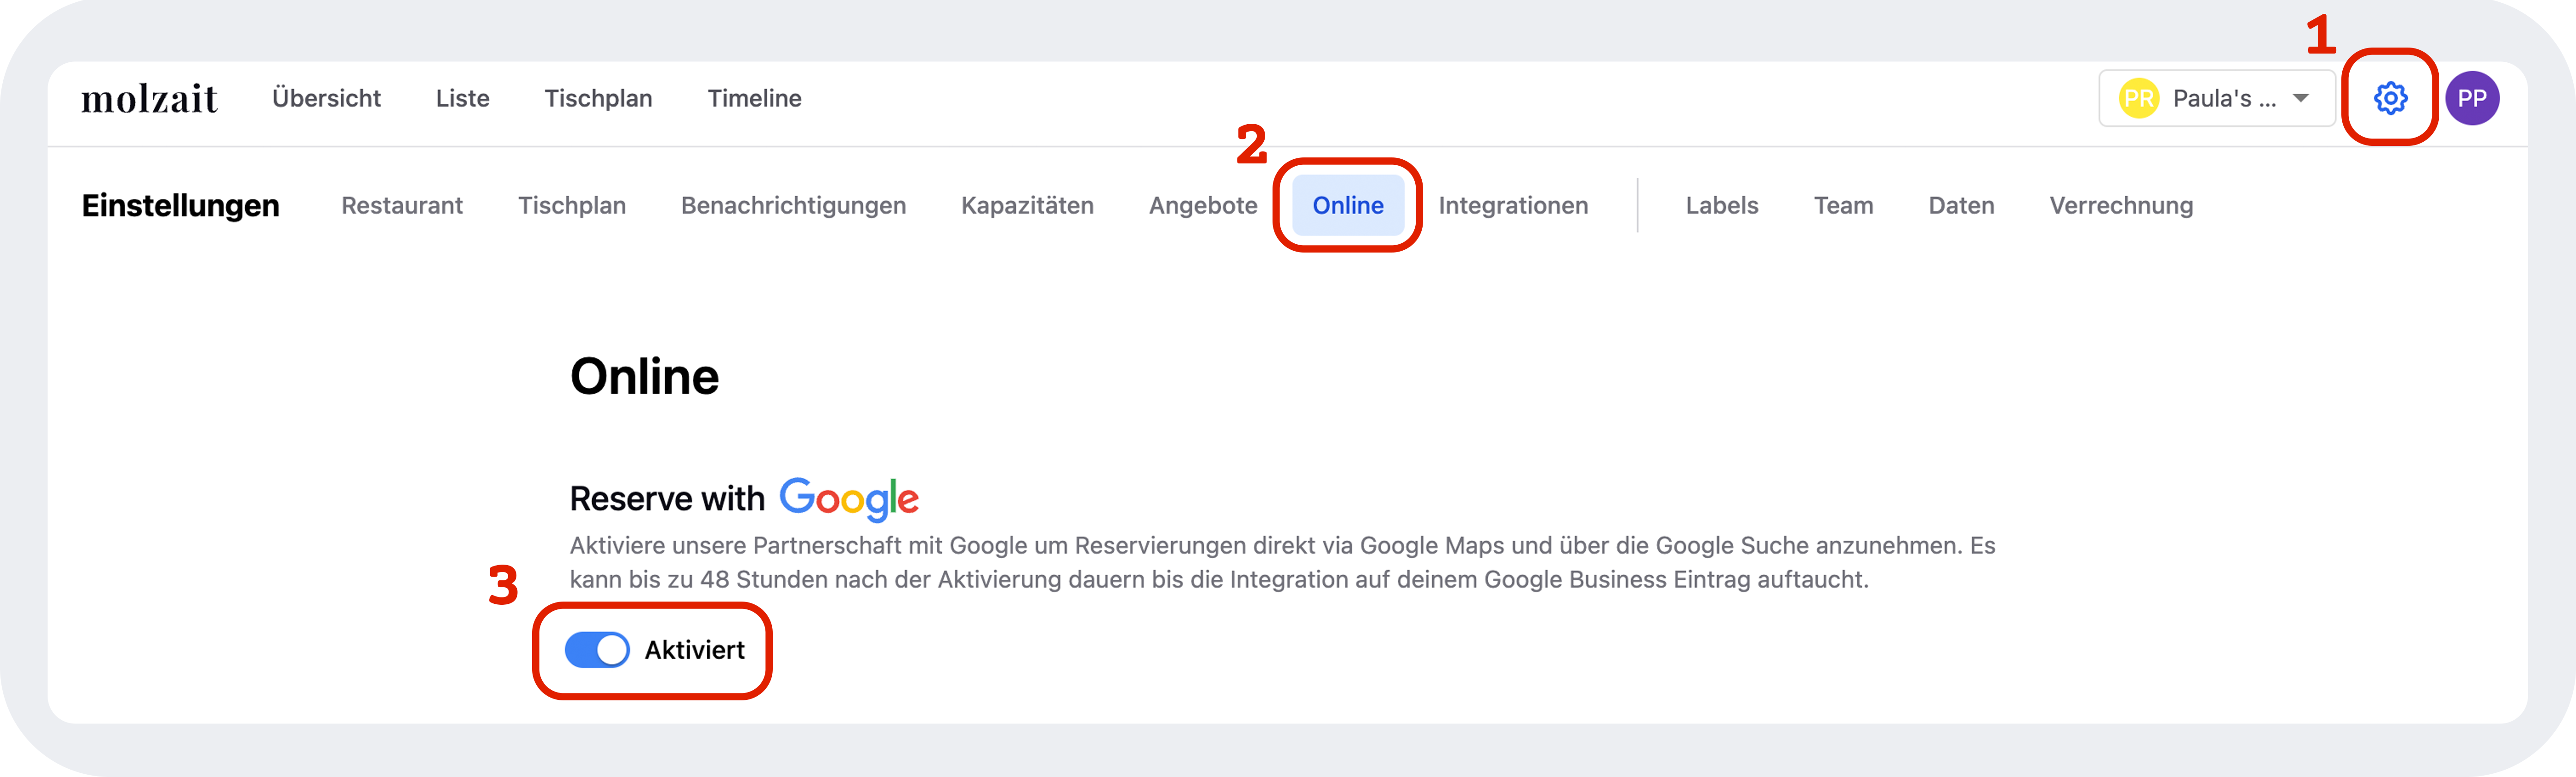
Task: Switch to the Kapazitäten tab
Action: click(x=1027, y=205)
